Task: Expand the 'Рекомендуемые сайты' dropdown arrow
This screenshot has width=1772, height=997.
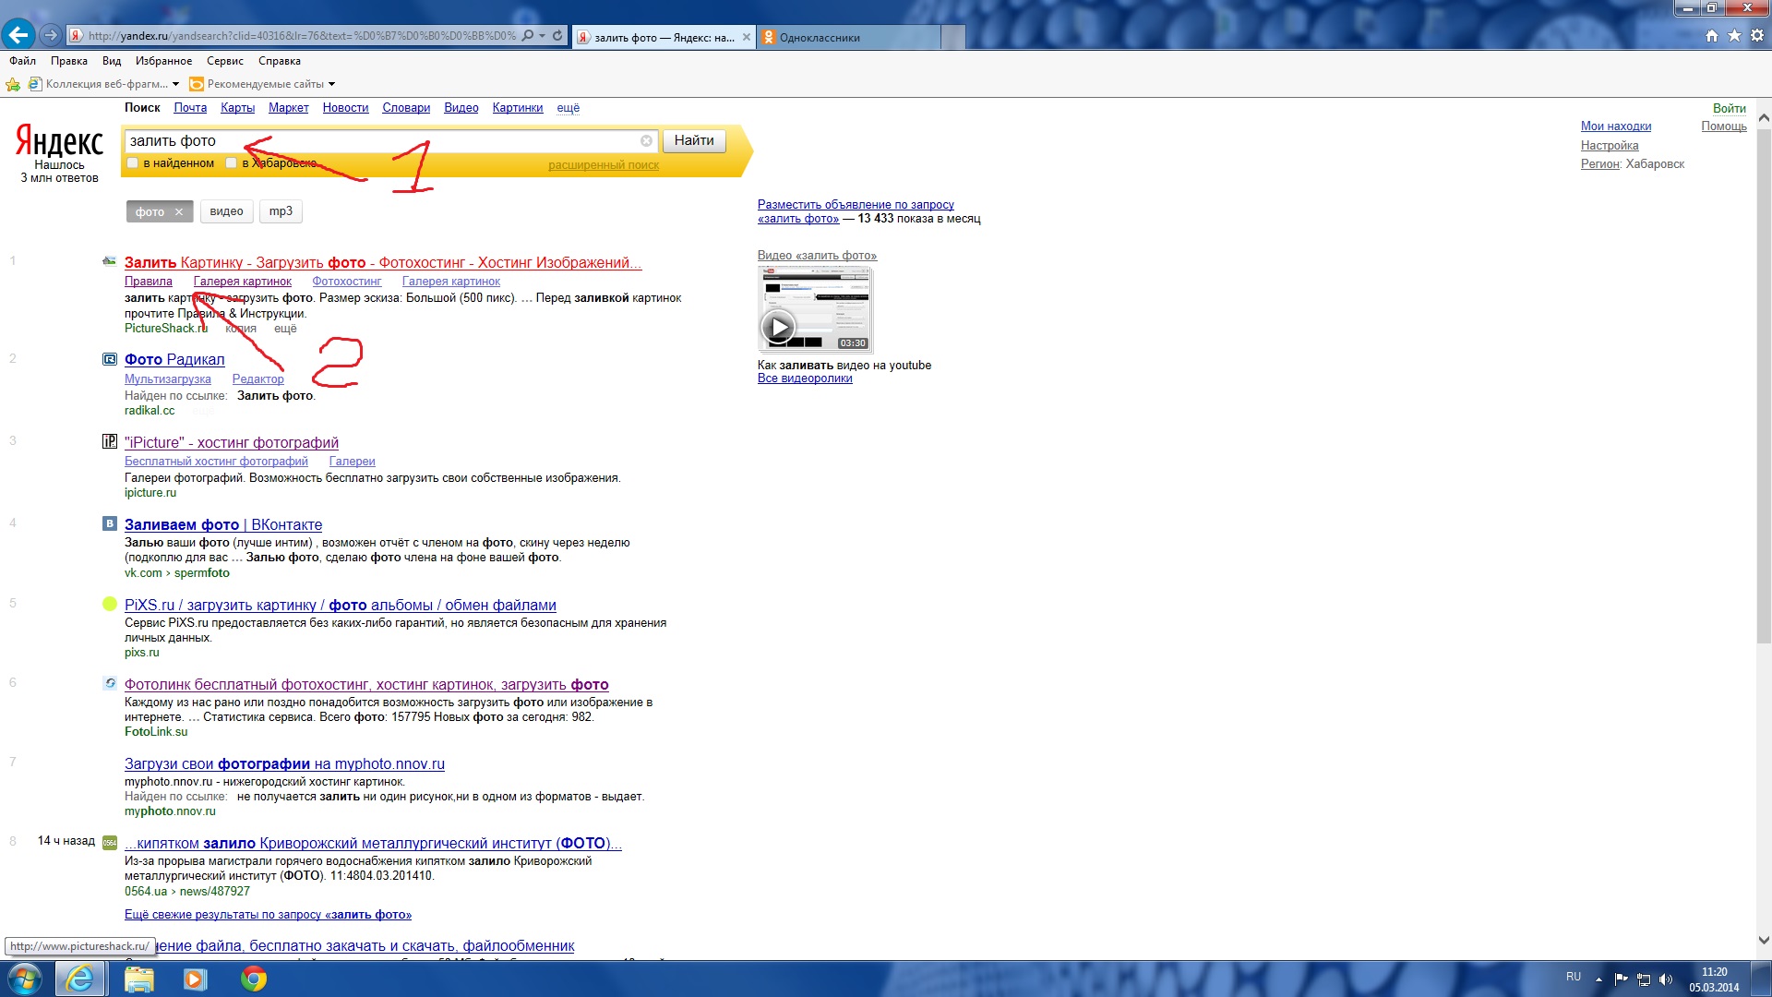Action: 331,84
